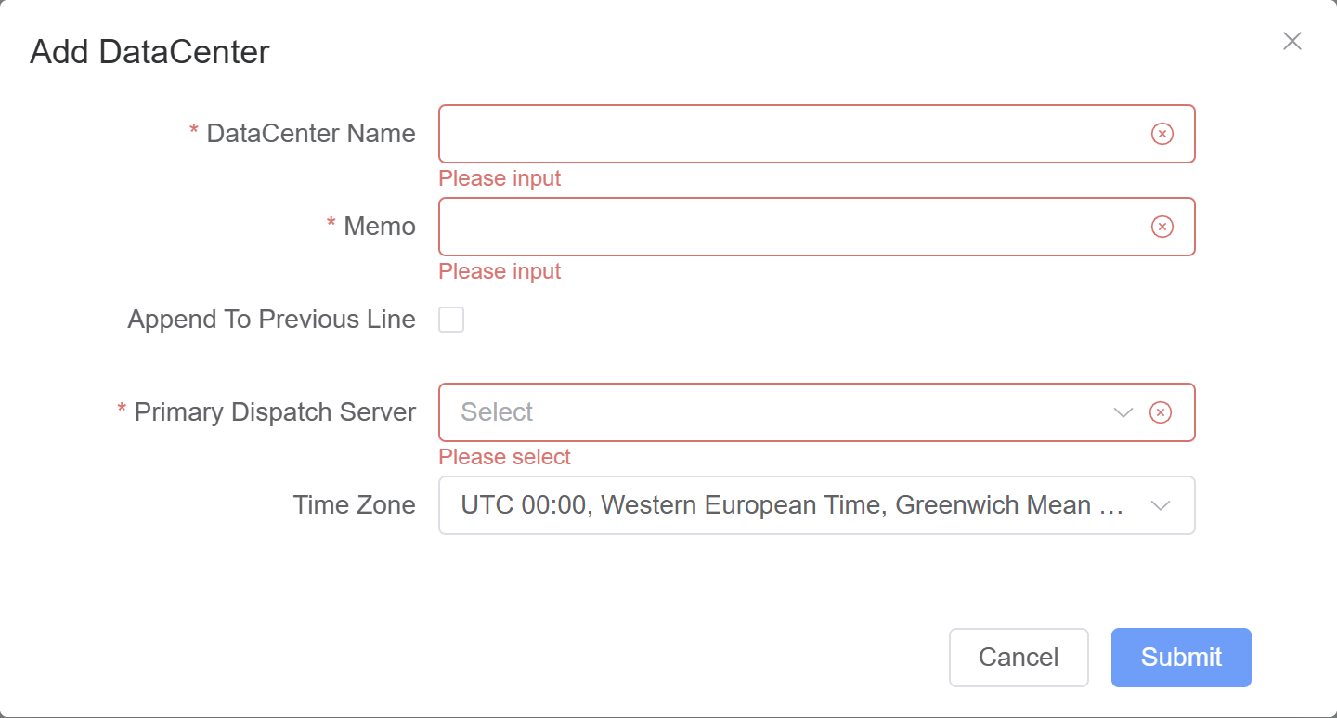Click the Time Zone chevron arrow
This screenshot has width=1337, height=718.
point(1160,505)
